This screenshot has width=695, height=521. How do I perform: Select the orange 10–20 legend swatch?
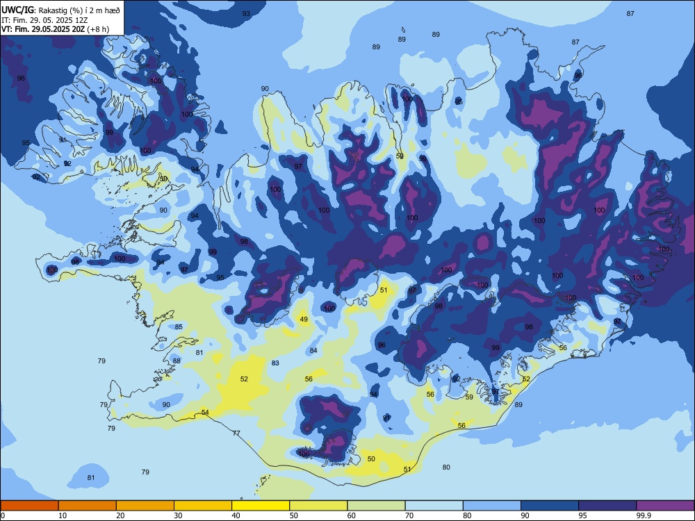click(x=88, y=506)
